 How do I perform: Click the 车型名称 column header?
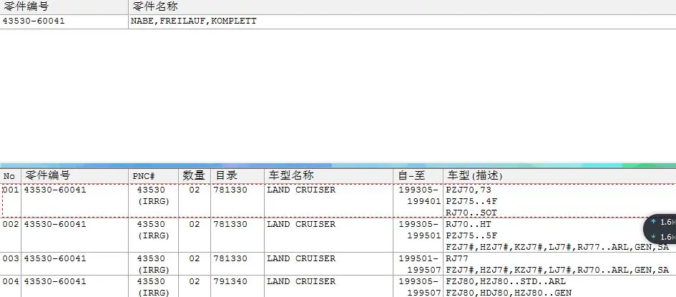point(328,176)
